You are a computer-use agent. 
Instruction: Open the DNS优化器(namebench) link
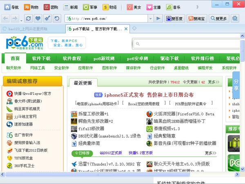pos(109,136)
